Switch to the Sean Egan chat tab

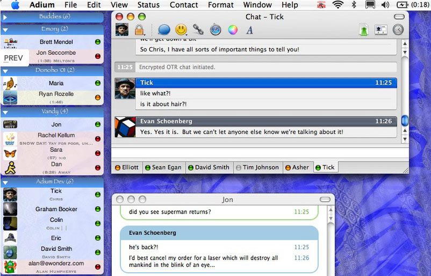pyautogui.click(x=163, y=167)
